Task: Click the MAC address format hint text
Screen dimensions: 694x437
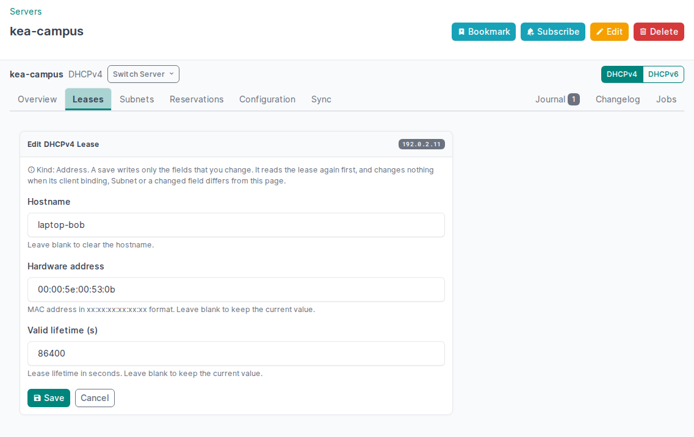Action: tap(172, 309)
